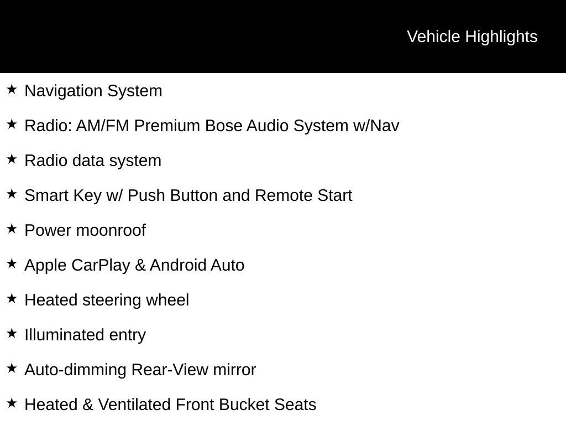Click the star next to Heated & Ventilated Seats
Image resolution: width=566 pixels, height=425 pixels.
coord(12,403)
